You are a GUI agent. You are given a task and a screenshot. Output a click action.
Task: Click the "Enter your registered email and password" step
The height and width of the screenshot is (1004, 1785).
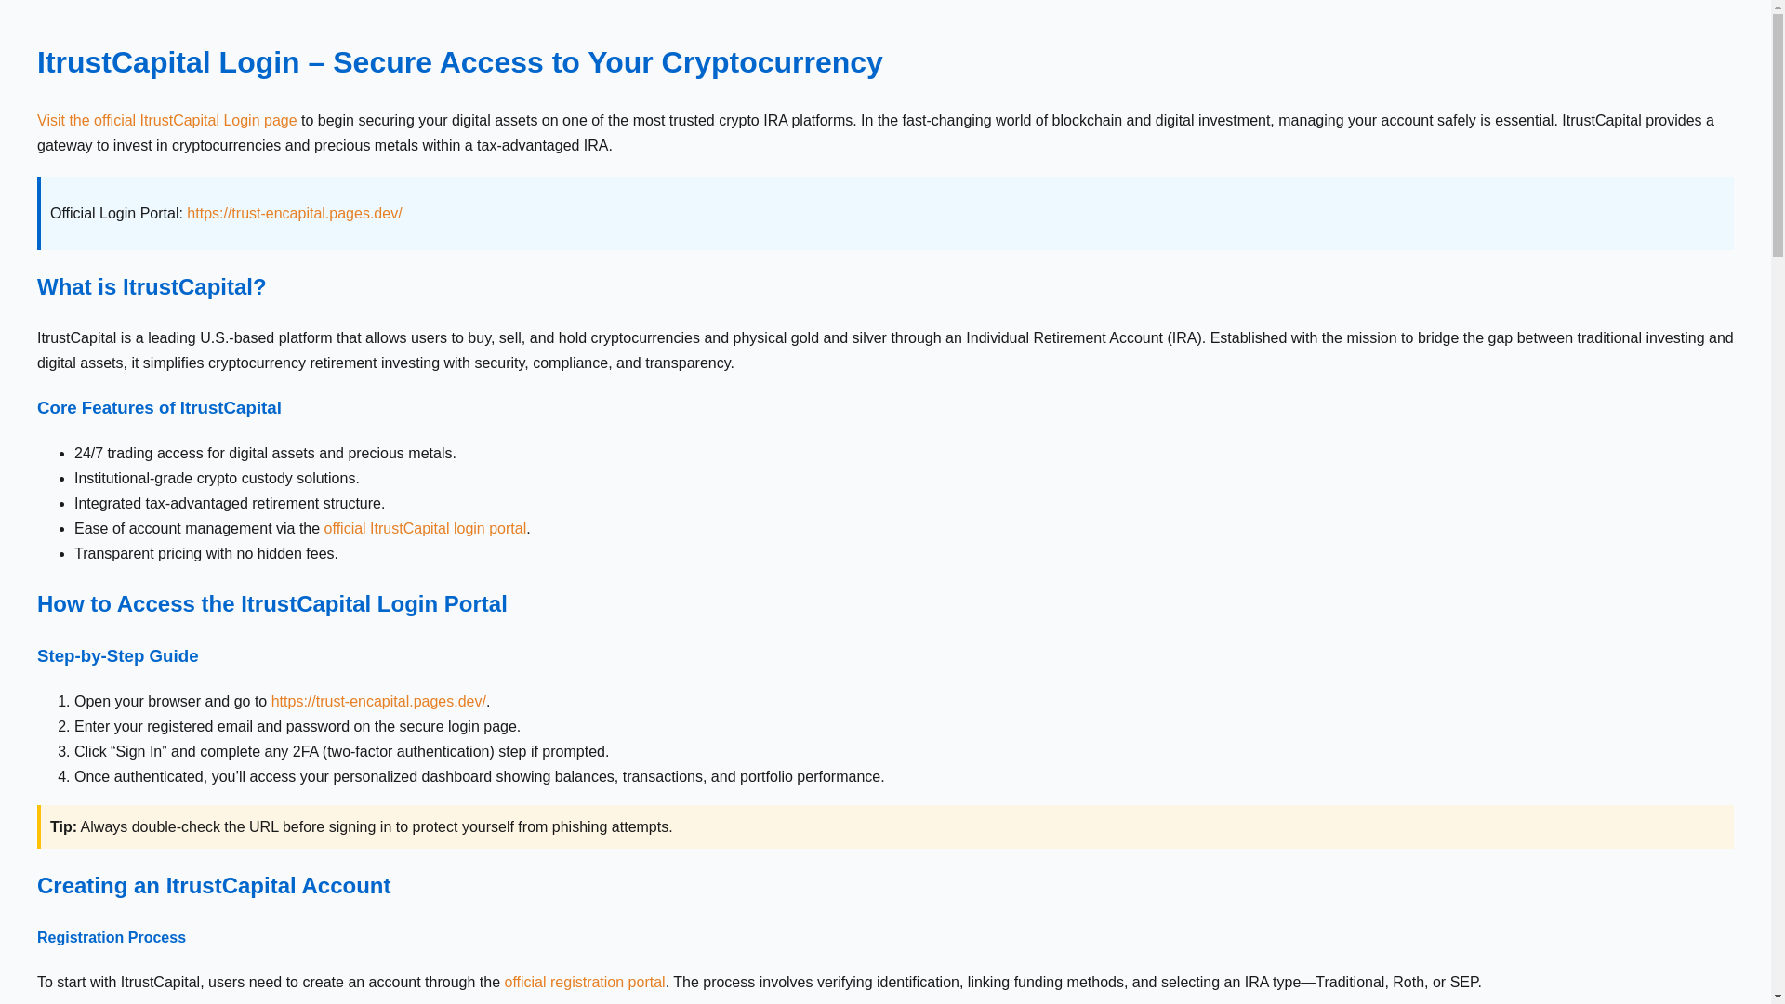point(297,727)
